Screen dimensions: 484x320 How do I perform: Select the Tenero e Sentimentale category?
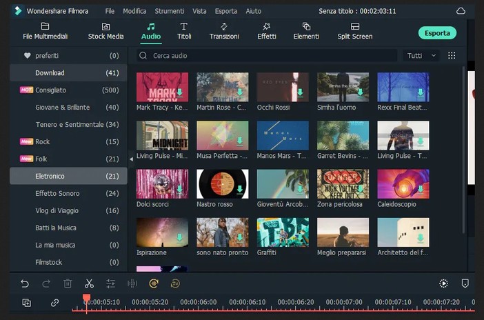pos(68,124)
